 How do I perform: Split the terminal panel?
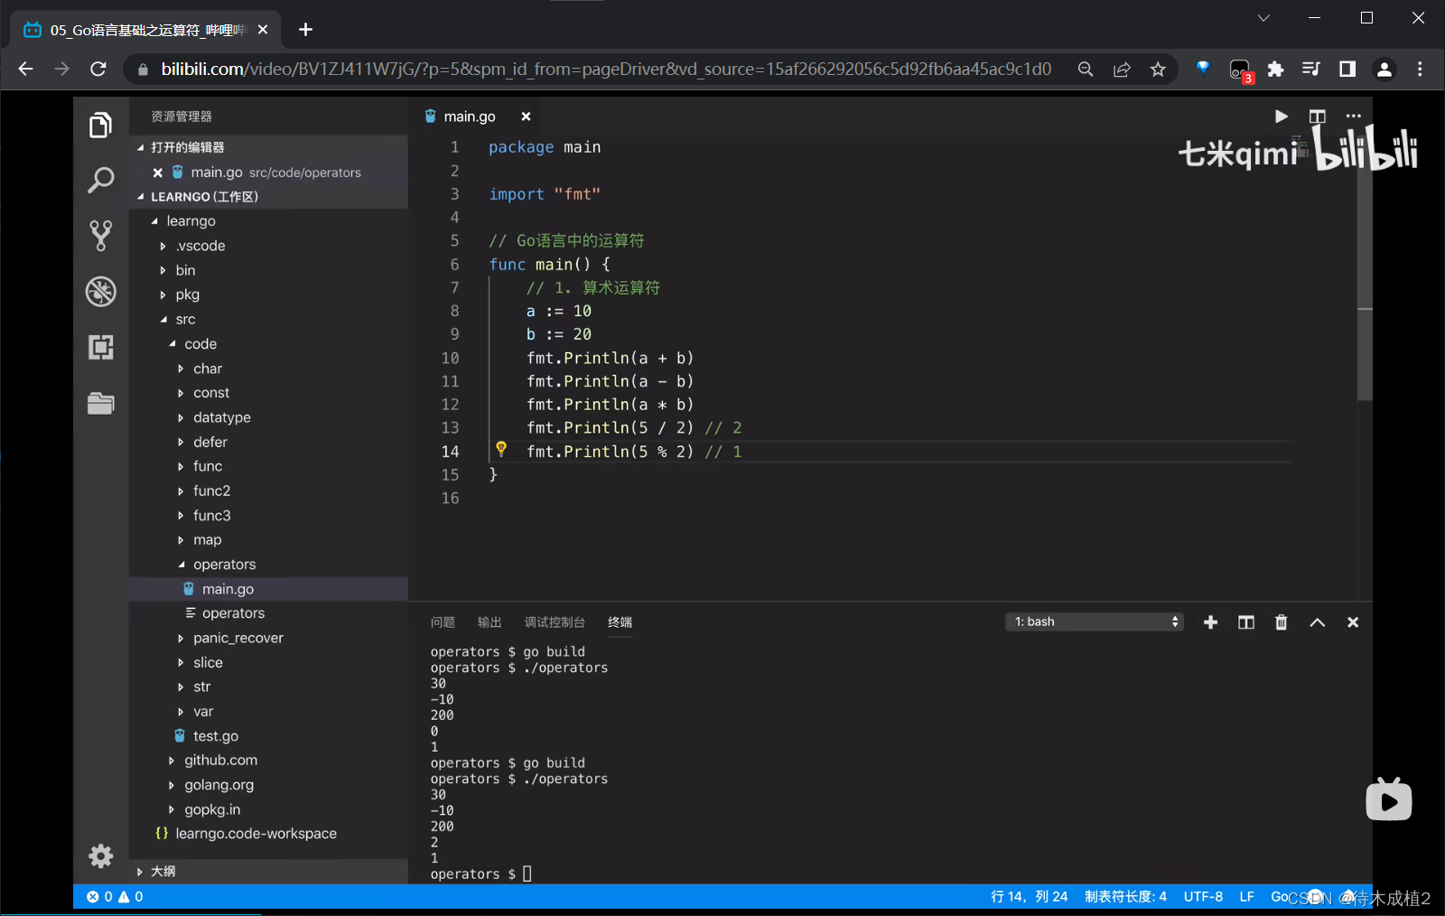coord(1246,622)
